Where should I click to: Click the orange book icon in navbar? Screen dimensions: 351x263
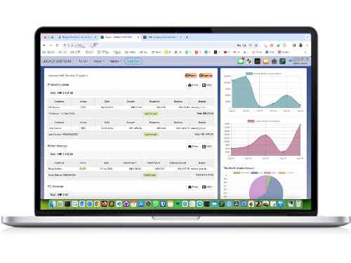[266, 61]
